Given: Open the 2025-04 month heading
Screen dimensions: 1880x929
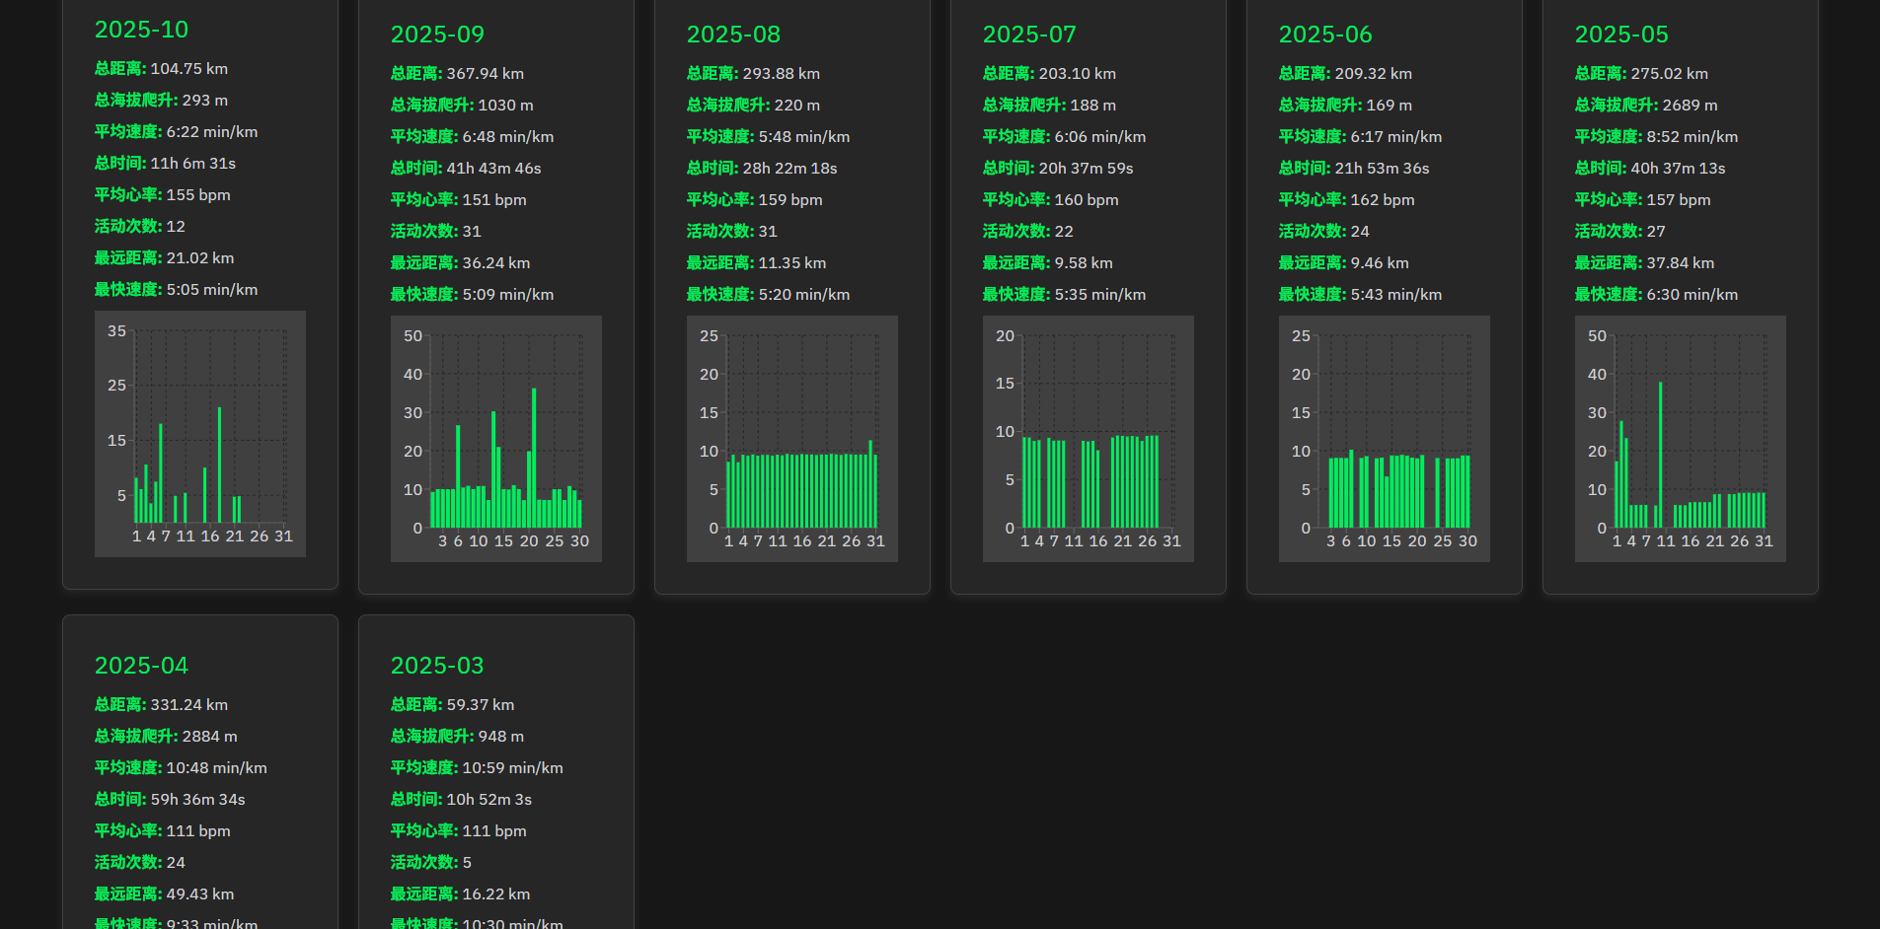Looking at the screenshot, I should tap(141, 666).
